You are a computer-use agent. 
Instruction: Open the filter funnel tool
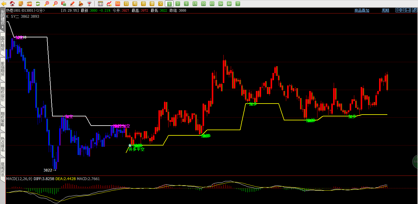(89, 4)
